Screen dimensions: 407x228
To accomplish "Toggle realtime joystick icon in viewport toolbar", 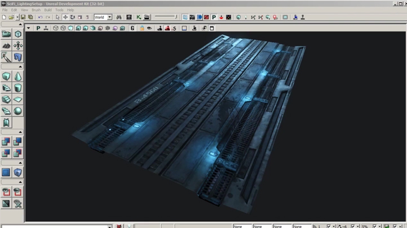I will 46,28.
